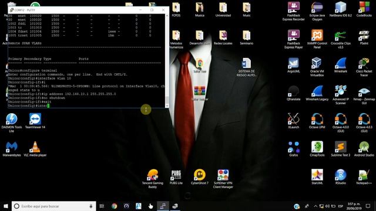Open VLC media player
The width and height of the screenshot is (376, 211).
pyautogui.click(x=35, y=149)
